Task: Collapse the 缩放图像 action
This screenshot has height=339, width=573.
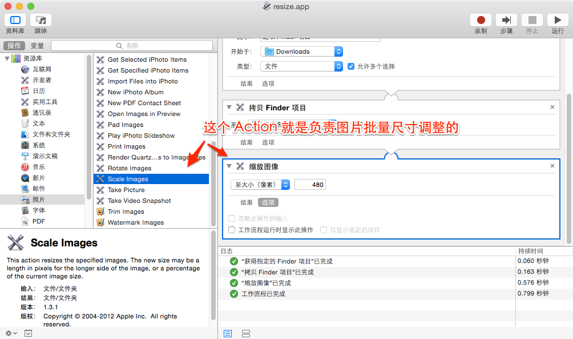Action: point(229,166)
